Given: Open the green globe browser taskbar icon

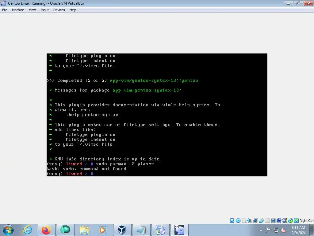Looking at the screenshot, I should [65, 230].
